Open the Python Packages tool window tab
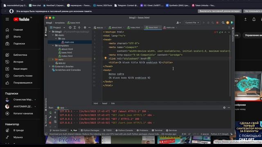Viewport: 262px width, 147px height. (90, 130)
